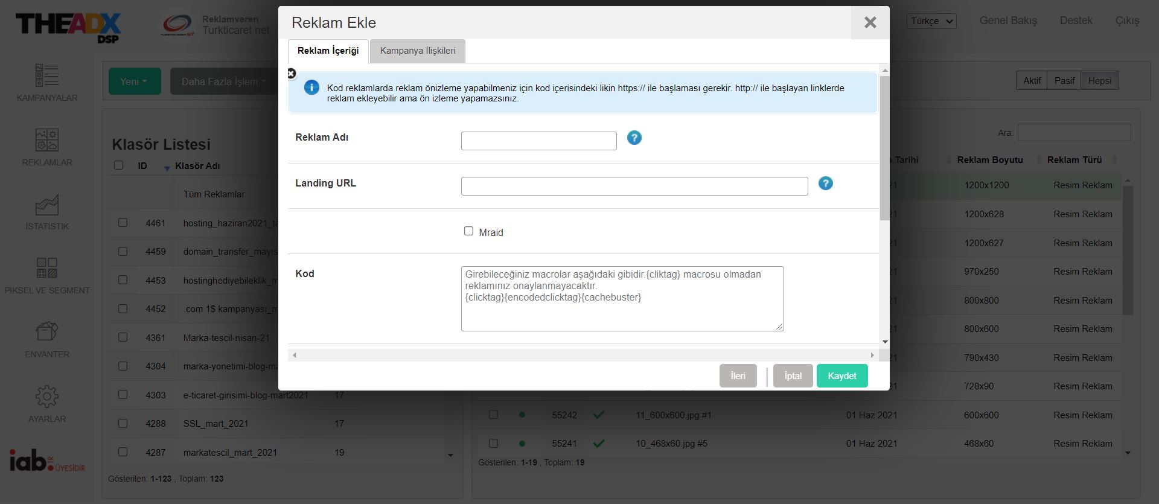Open Envanter box icon in sidebar
The width and height of the screenshot is (1159, 504).
(47, 331)
